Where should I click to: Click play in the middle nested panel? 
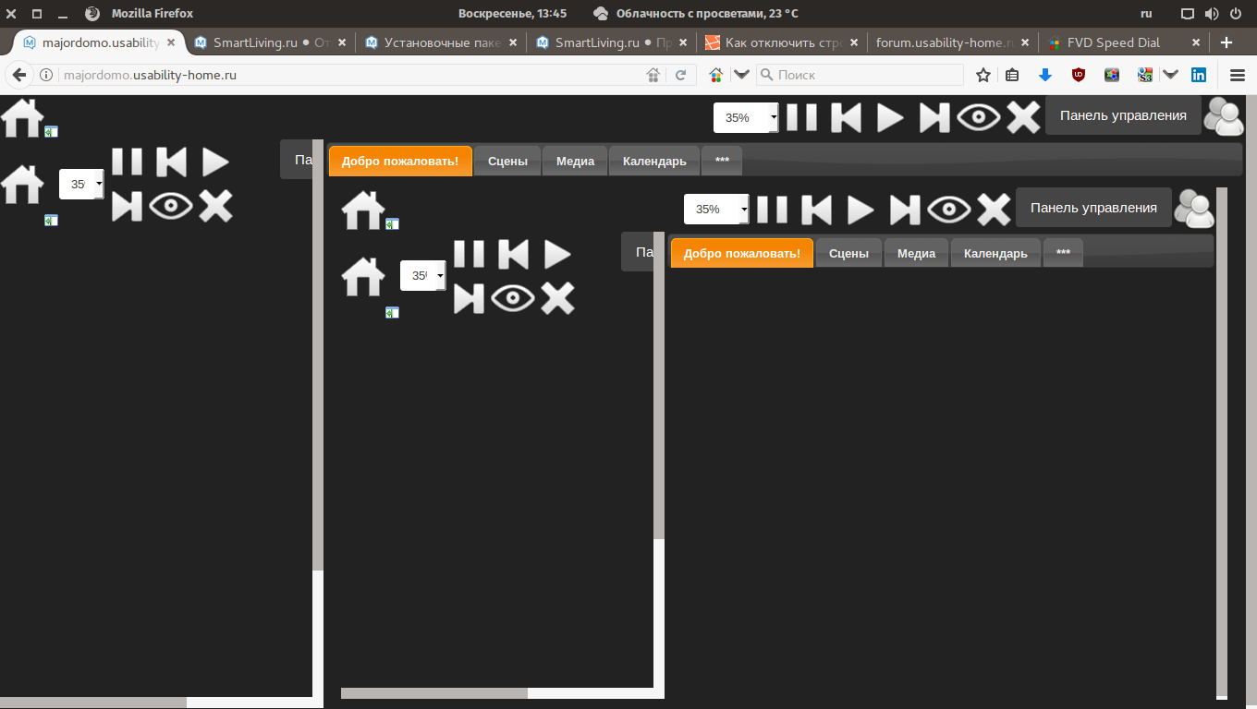point(557,254)
